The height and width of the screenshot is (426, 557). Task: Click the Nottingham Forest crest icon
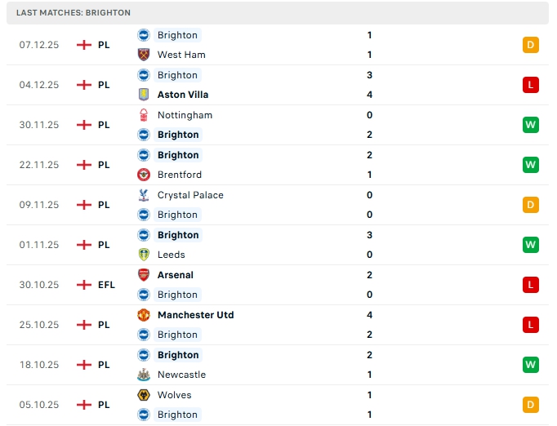click(x=144, y=115)
